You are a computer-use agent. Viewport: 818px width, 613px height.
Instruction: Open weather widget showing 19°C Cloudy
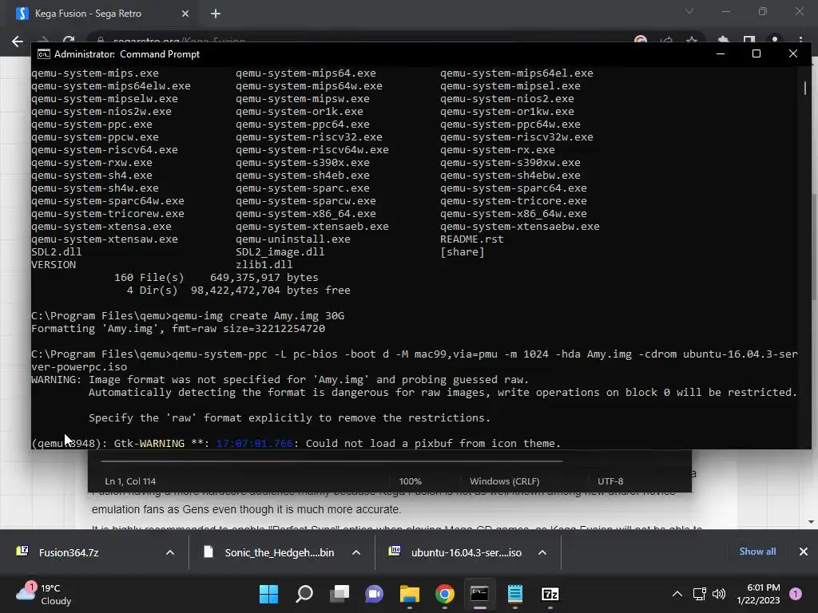tap(45, 594)
